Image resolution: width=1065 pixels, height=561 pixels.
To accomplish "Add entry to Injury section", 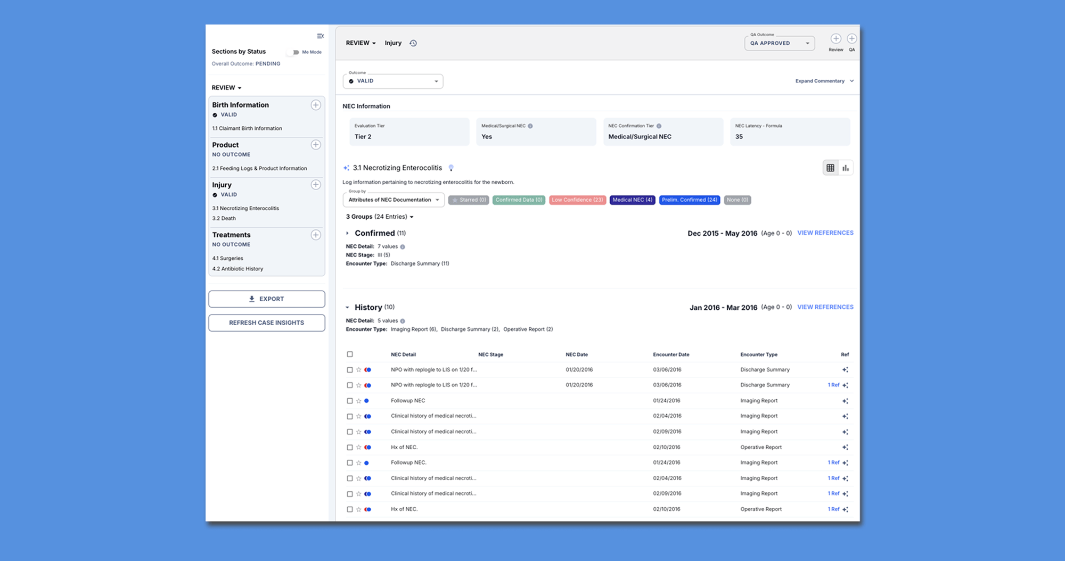I will (x=316, y=185).
